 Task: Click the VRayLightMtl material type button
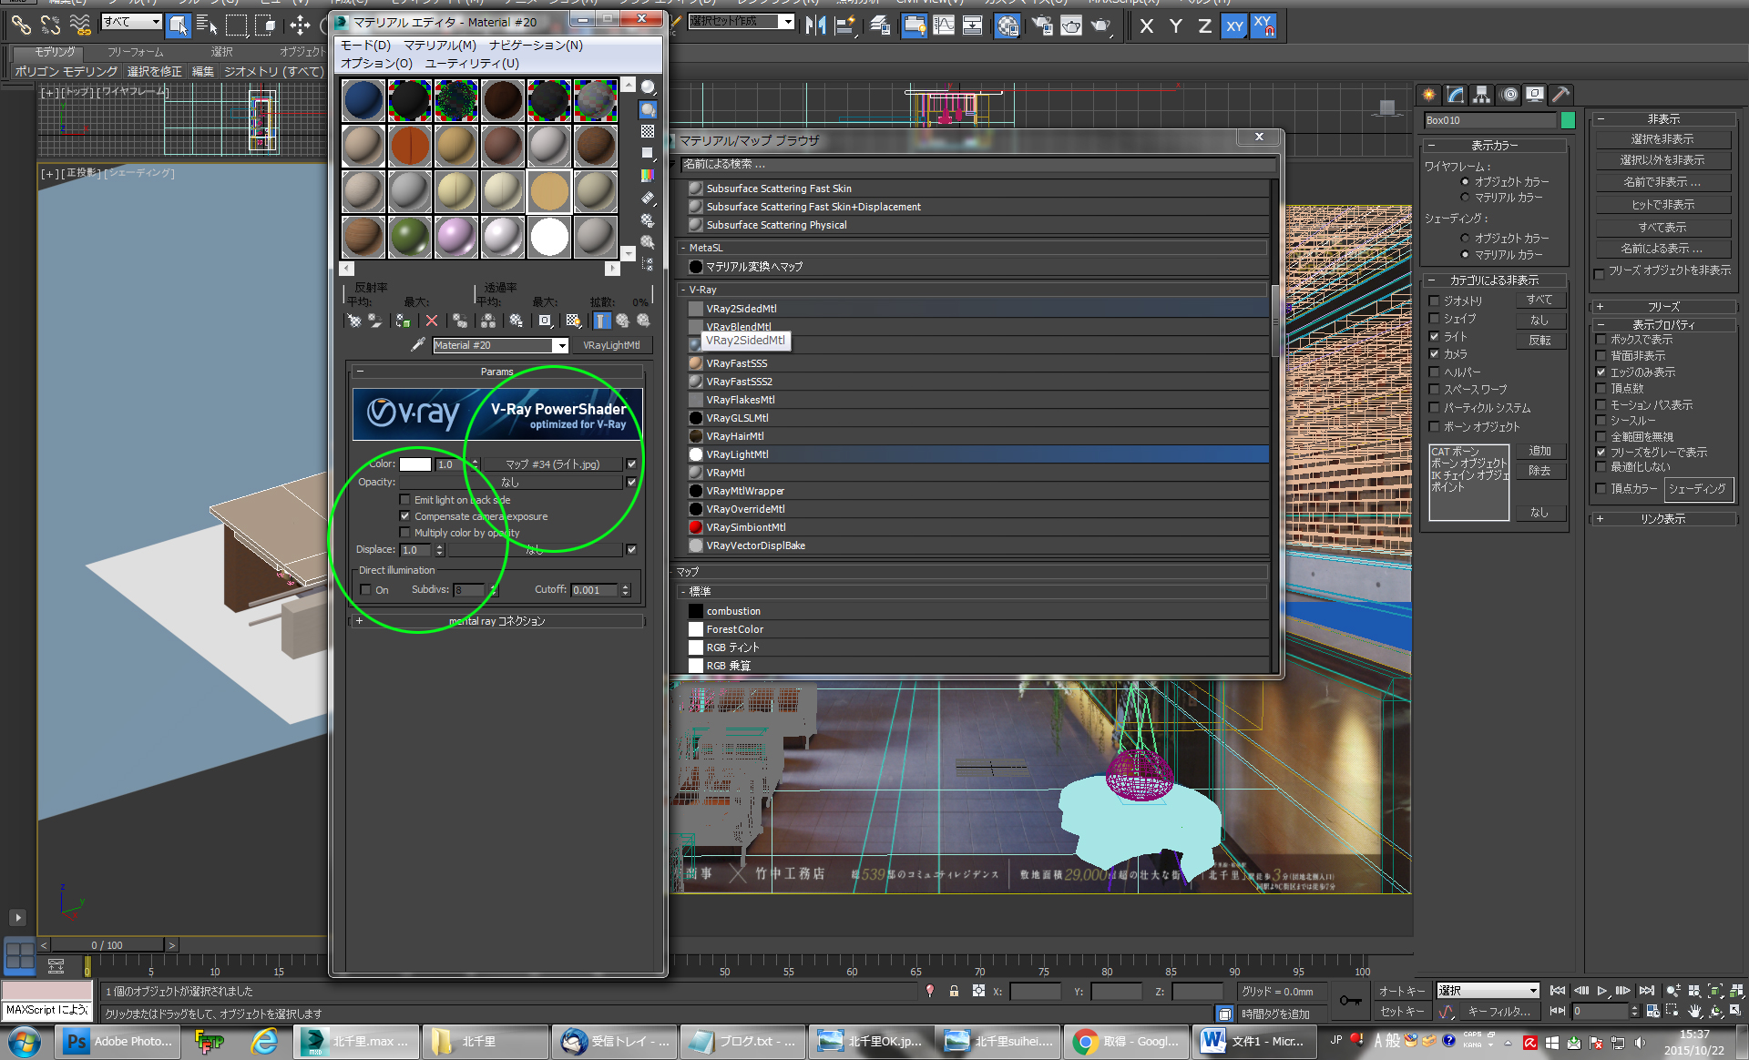[x=611, y=345]
